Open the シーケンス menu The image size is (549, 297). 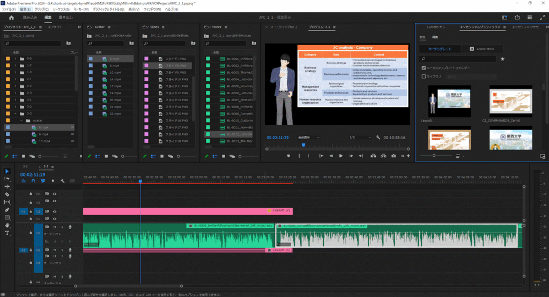click(61, 10)
